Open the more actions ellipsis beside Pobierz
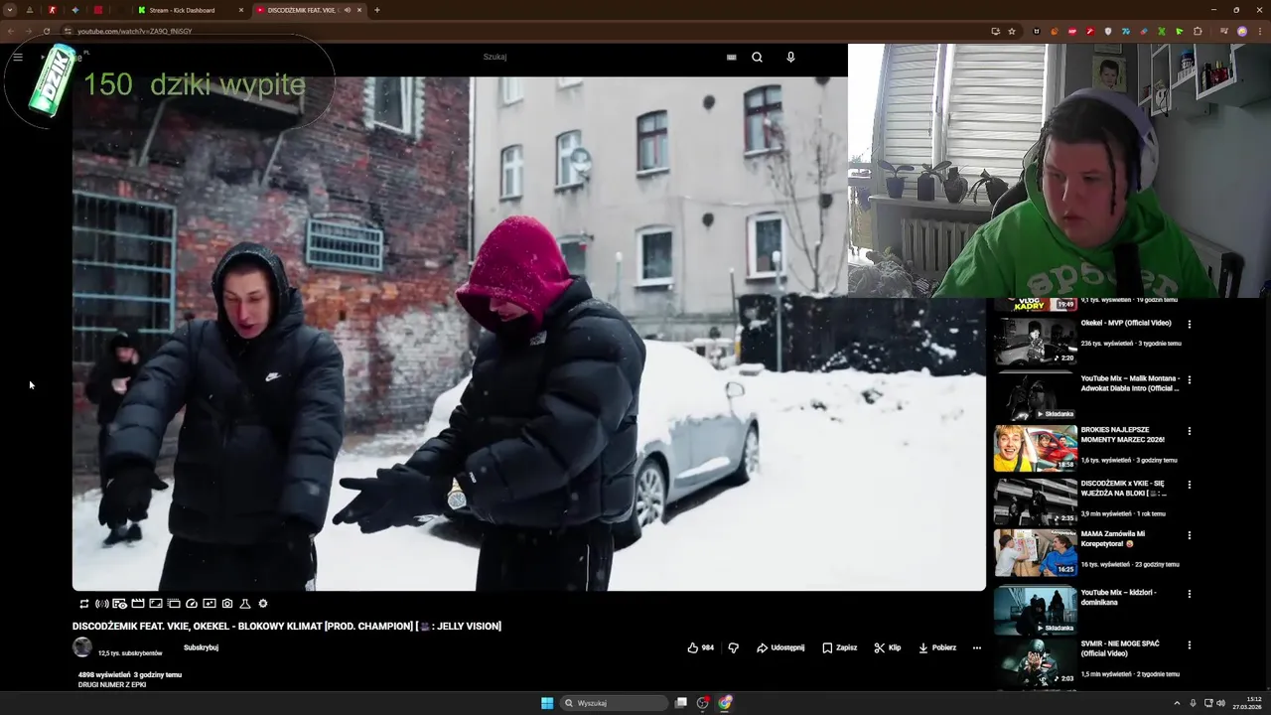Screen dimensions: 1271x715 (977, 647)
